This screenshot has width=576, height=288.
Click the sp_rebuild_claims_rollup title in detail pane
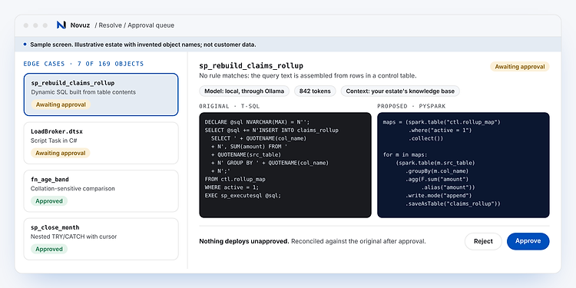pos(251,66)
